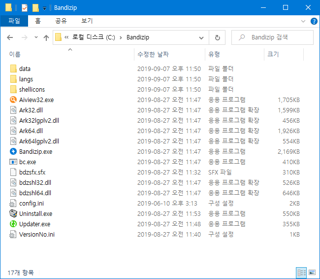
Task: Select the bdzsfx.sfx file name
Action: 32,173
